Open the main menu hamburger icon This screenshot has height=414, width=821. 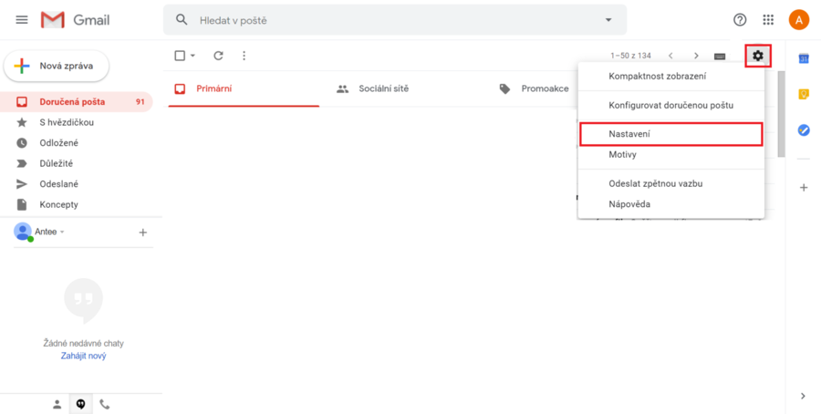pos(22,20)
